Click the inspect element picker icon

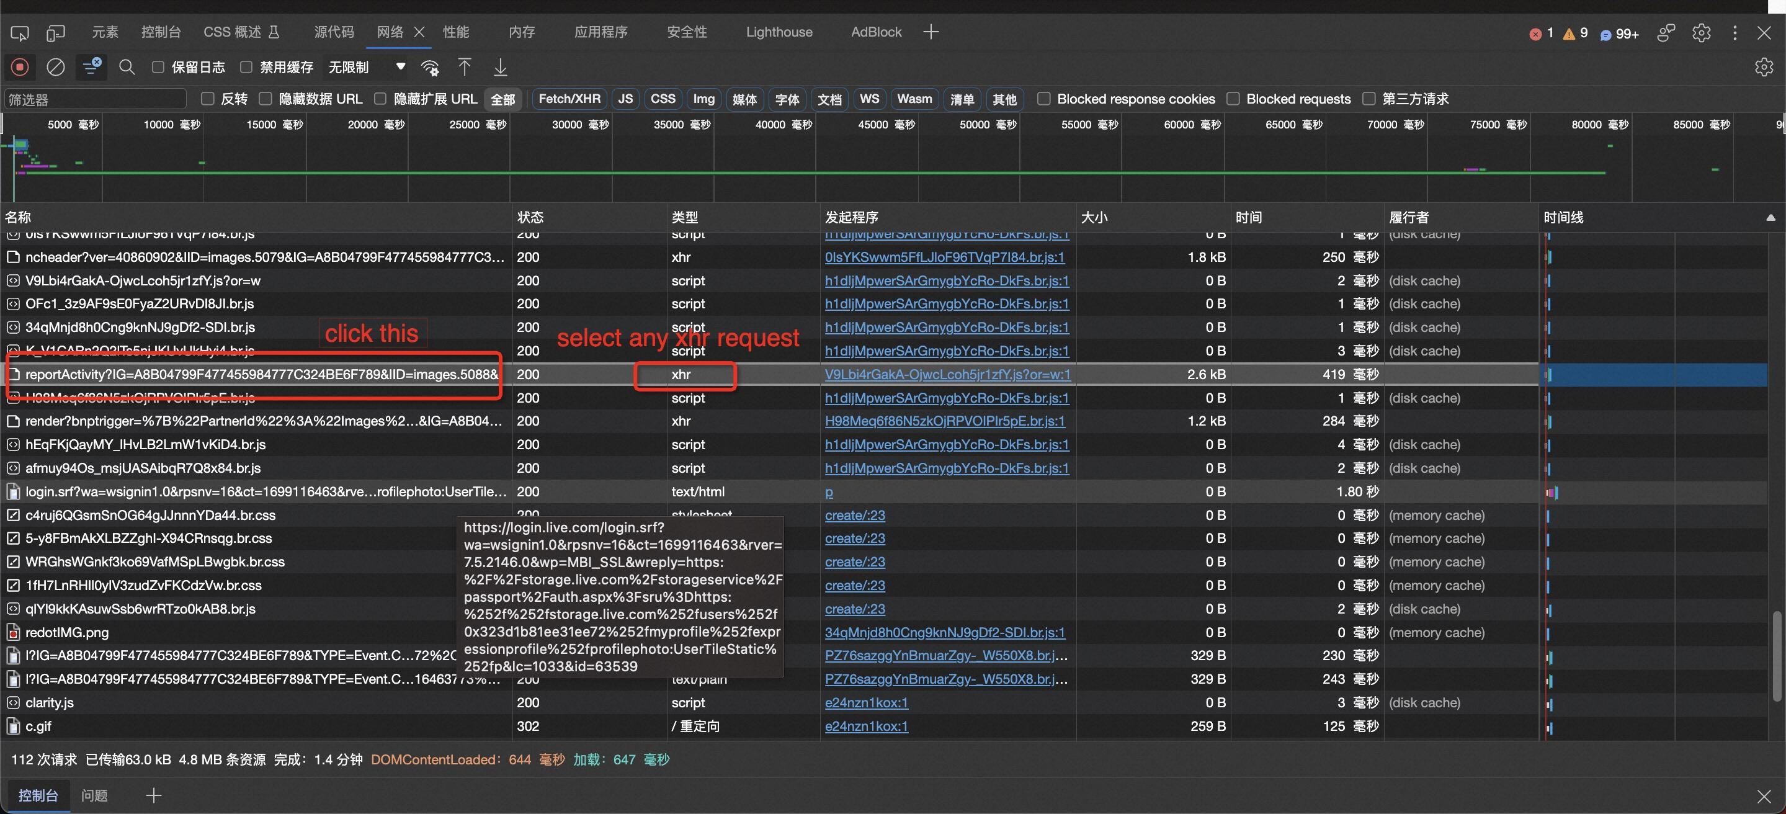19,33
